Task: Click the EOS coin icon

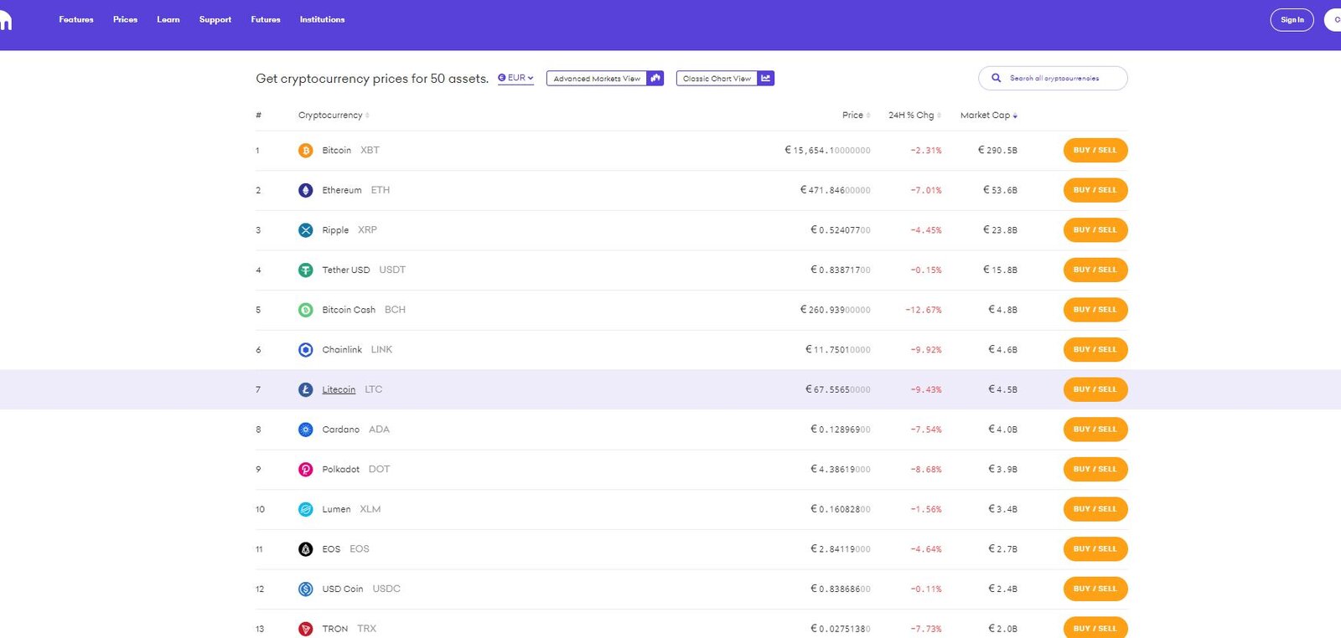Action: pos(306,549)
